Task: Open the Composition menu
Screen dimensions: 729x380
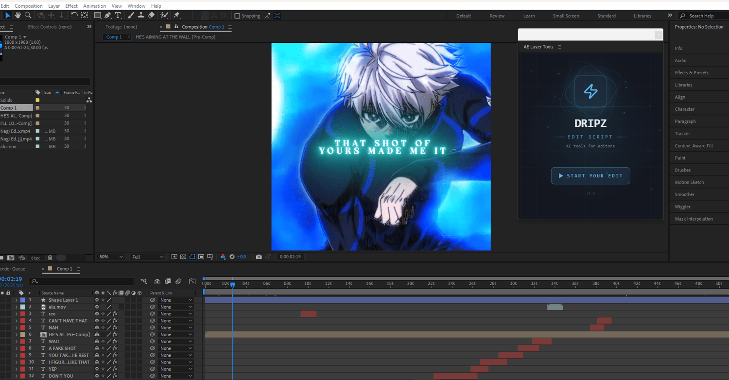Action: 29,6
